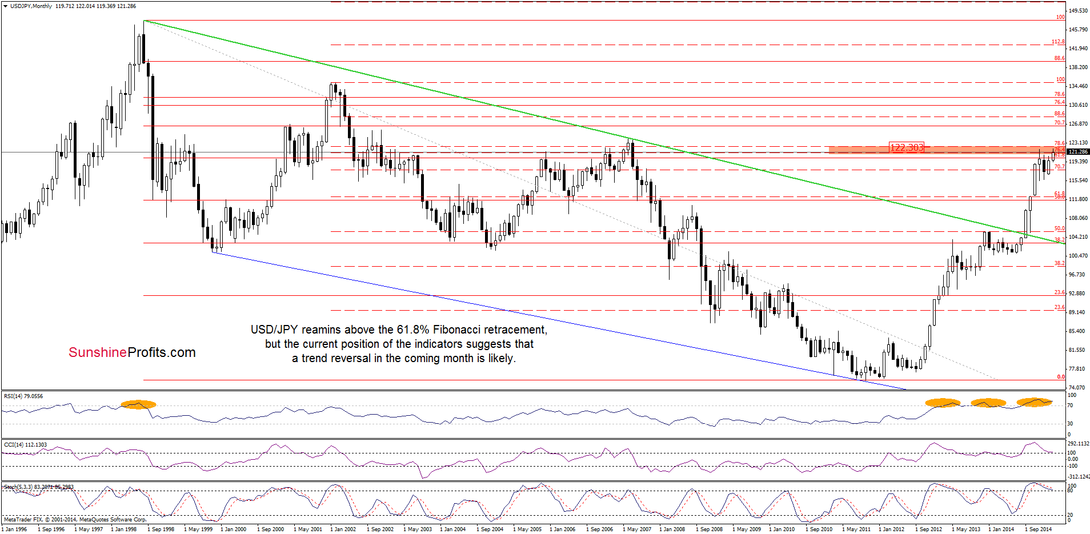Click the MetaQuotes Software Corp. copyright text

75,520
